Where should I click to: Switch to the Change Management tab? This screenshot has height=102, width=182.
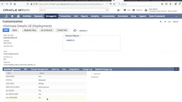39,69
